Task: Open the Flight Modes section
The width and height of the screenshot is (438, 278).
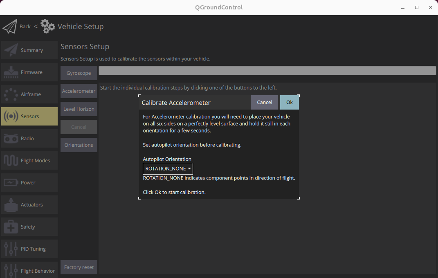Action: pyautogui.click(x=29, y=161)
